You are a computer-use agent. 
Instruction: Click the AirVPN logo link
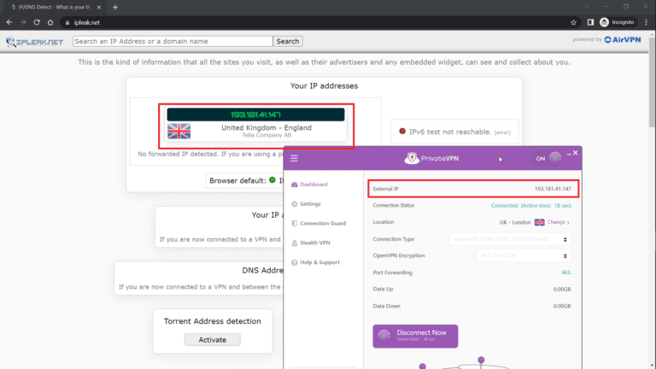click(x=623, y=40)
